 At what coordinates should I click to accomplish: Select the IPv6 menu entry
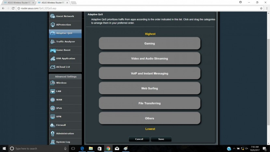pos(59,108)
